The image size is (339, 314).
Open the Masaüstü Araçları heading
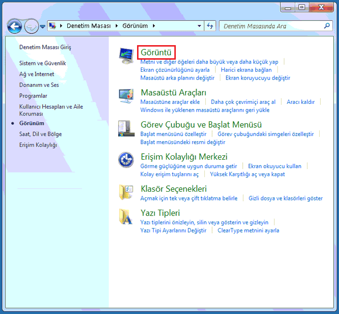(x=173, y=93)
